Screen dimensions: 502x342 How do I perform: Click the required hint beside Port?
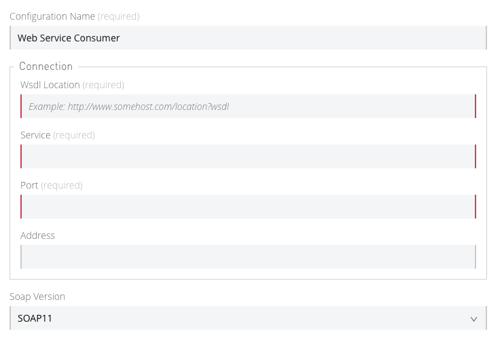(62, 185)
